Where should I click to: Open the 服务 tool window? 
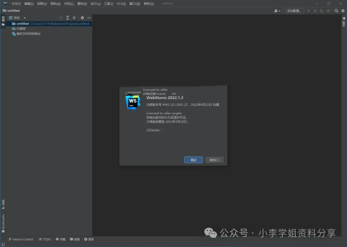coord(89,239)
